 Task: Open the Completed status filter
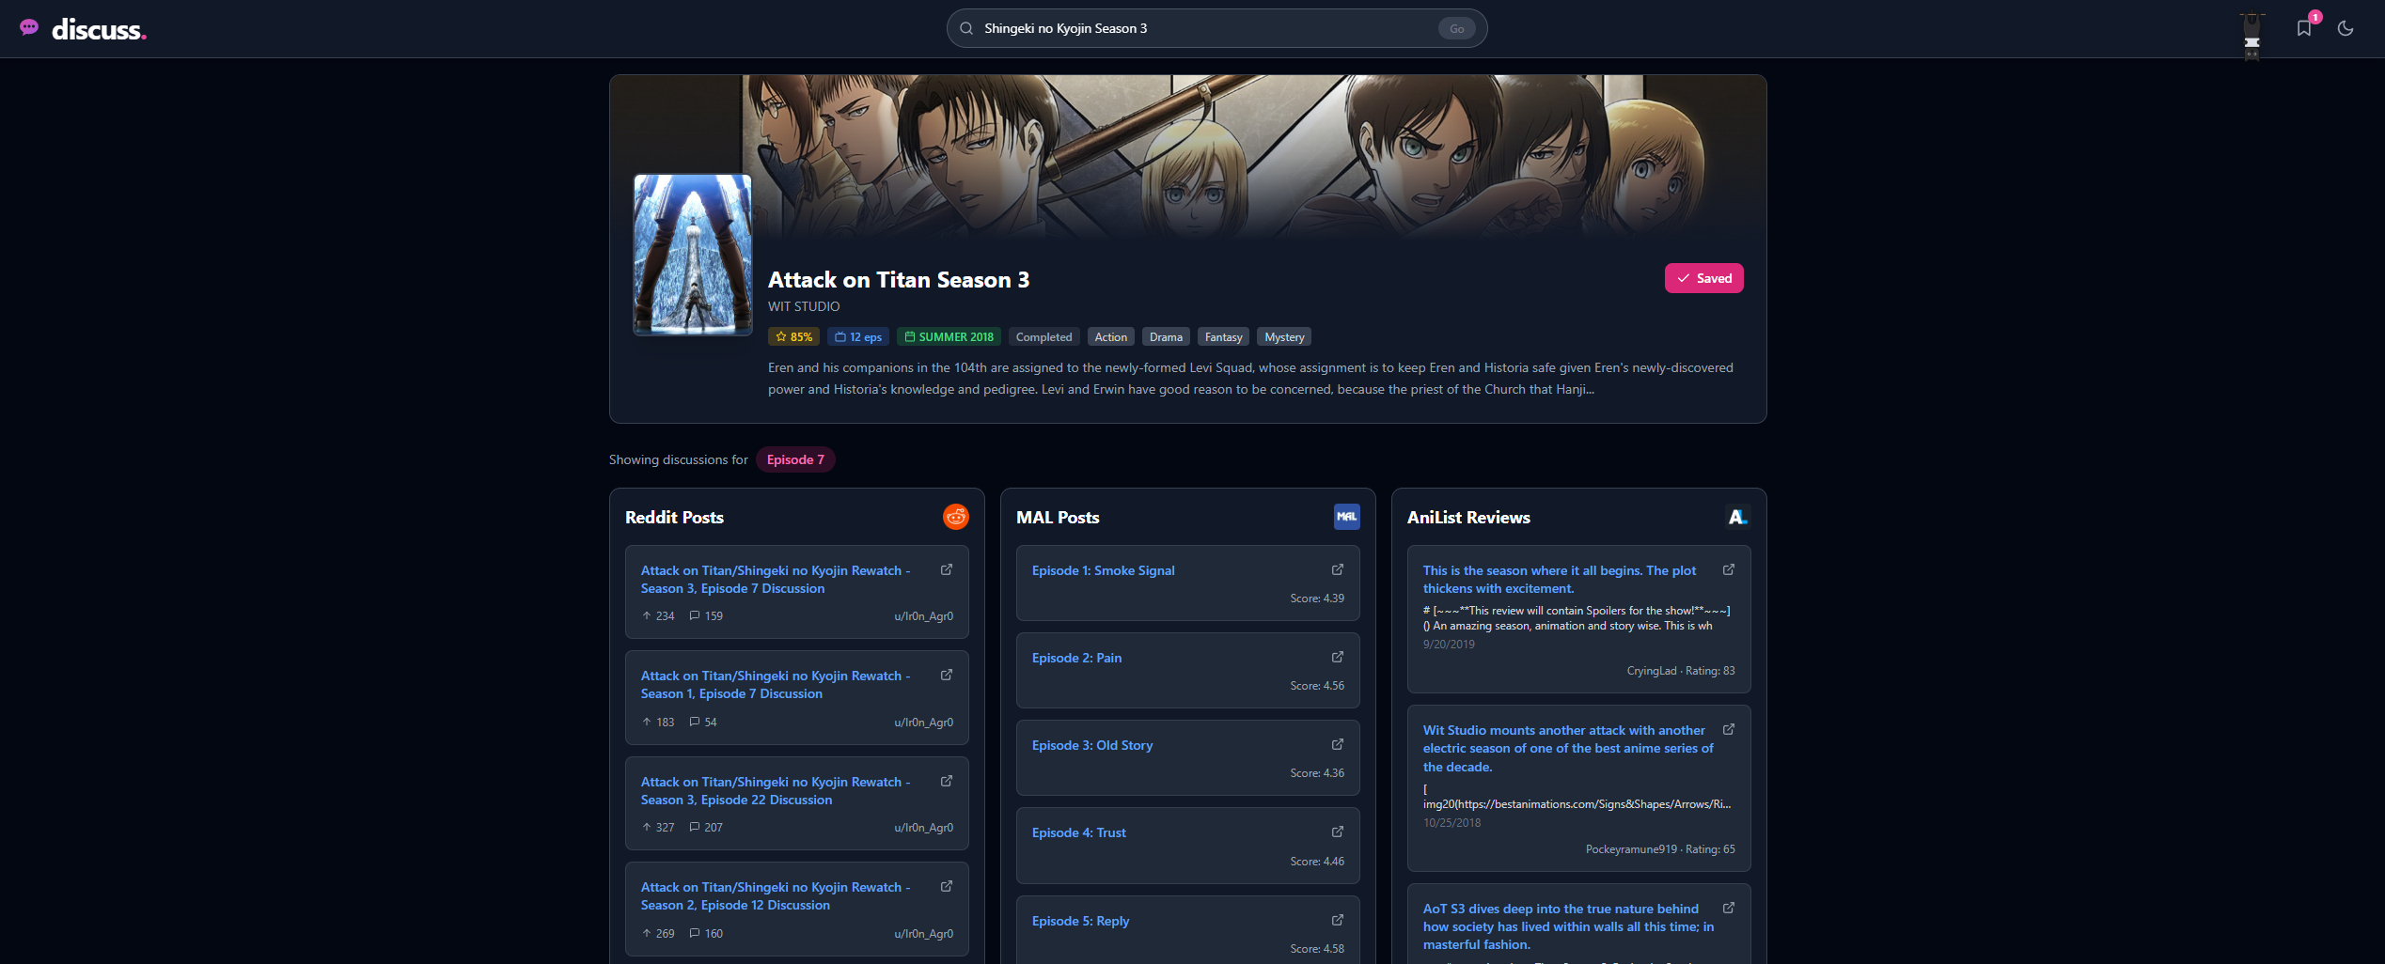click(1043, 336)
